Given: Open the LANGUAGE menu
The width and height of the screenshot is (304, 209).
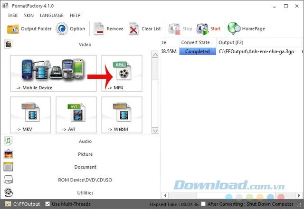Looking at the screenshot, I should (x=52, y=15).
